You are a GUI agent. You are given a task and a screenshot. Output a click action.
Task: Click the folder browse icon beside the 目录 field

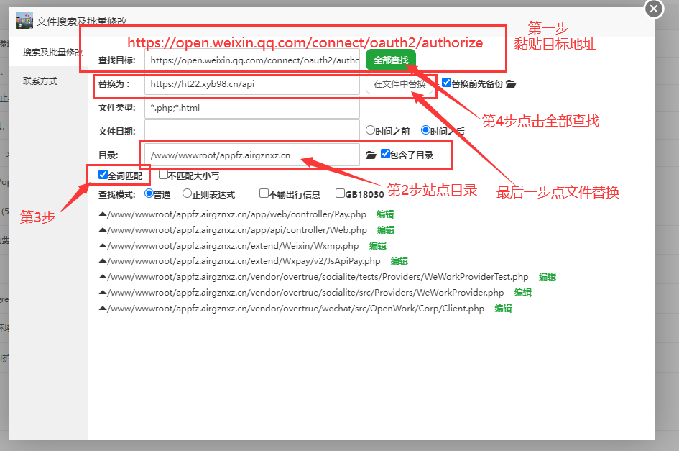coord(371,155)
